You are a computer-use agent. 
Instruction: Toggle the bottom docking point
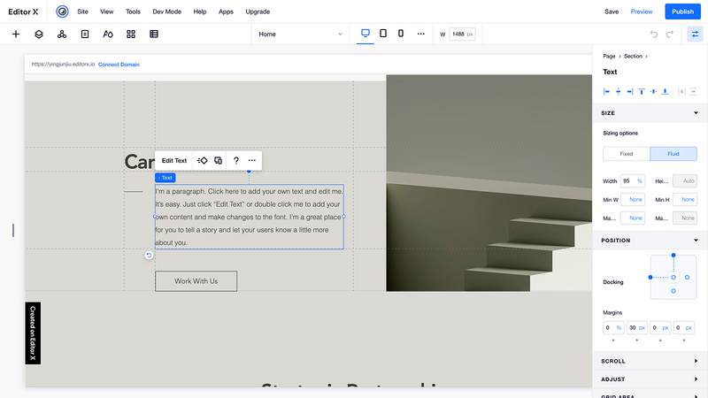pyautogui.click(x=673, y=291)
